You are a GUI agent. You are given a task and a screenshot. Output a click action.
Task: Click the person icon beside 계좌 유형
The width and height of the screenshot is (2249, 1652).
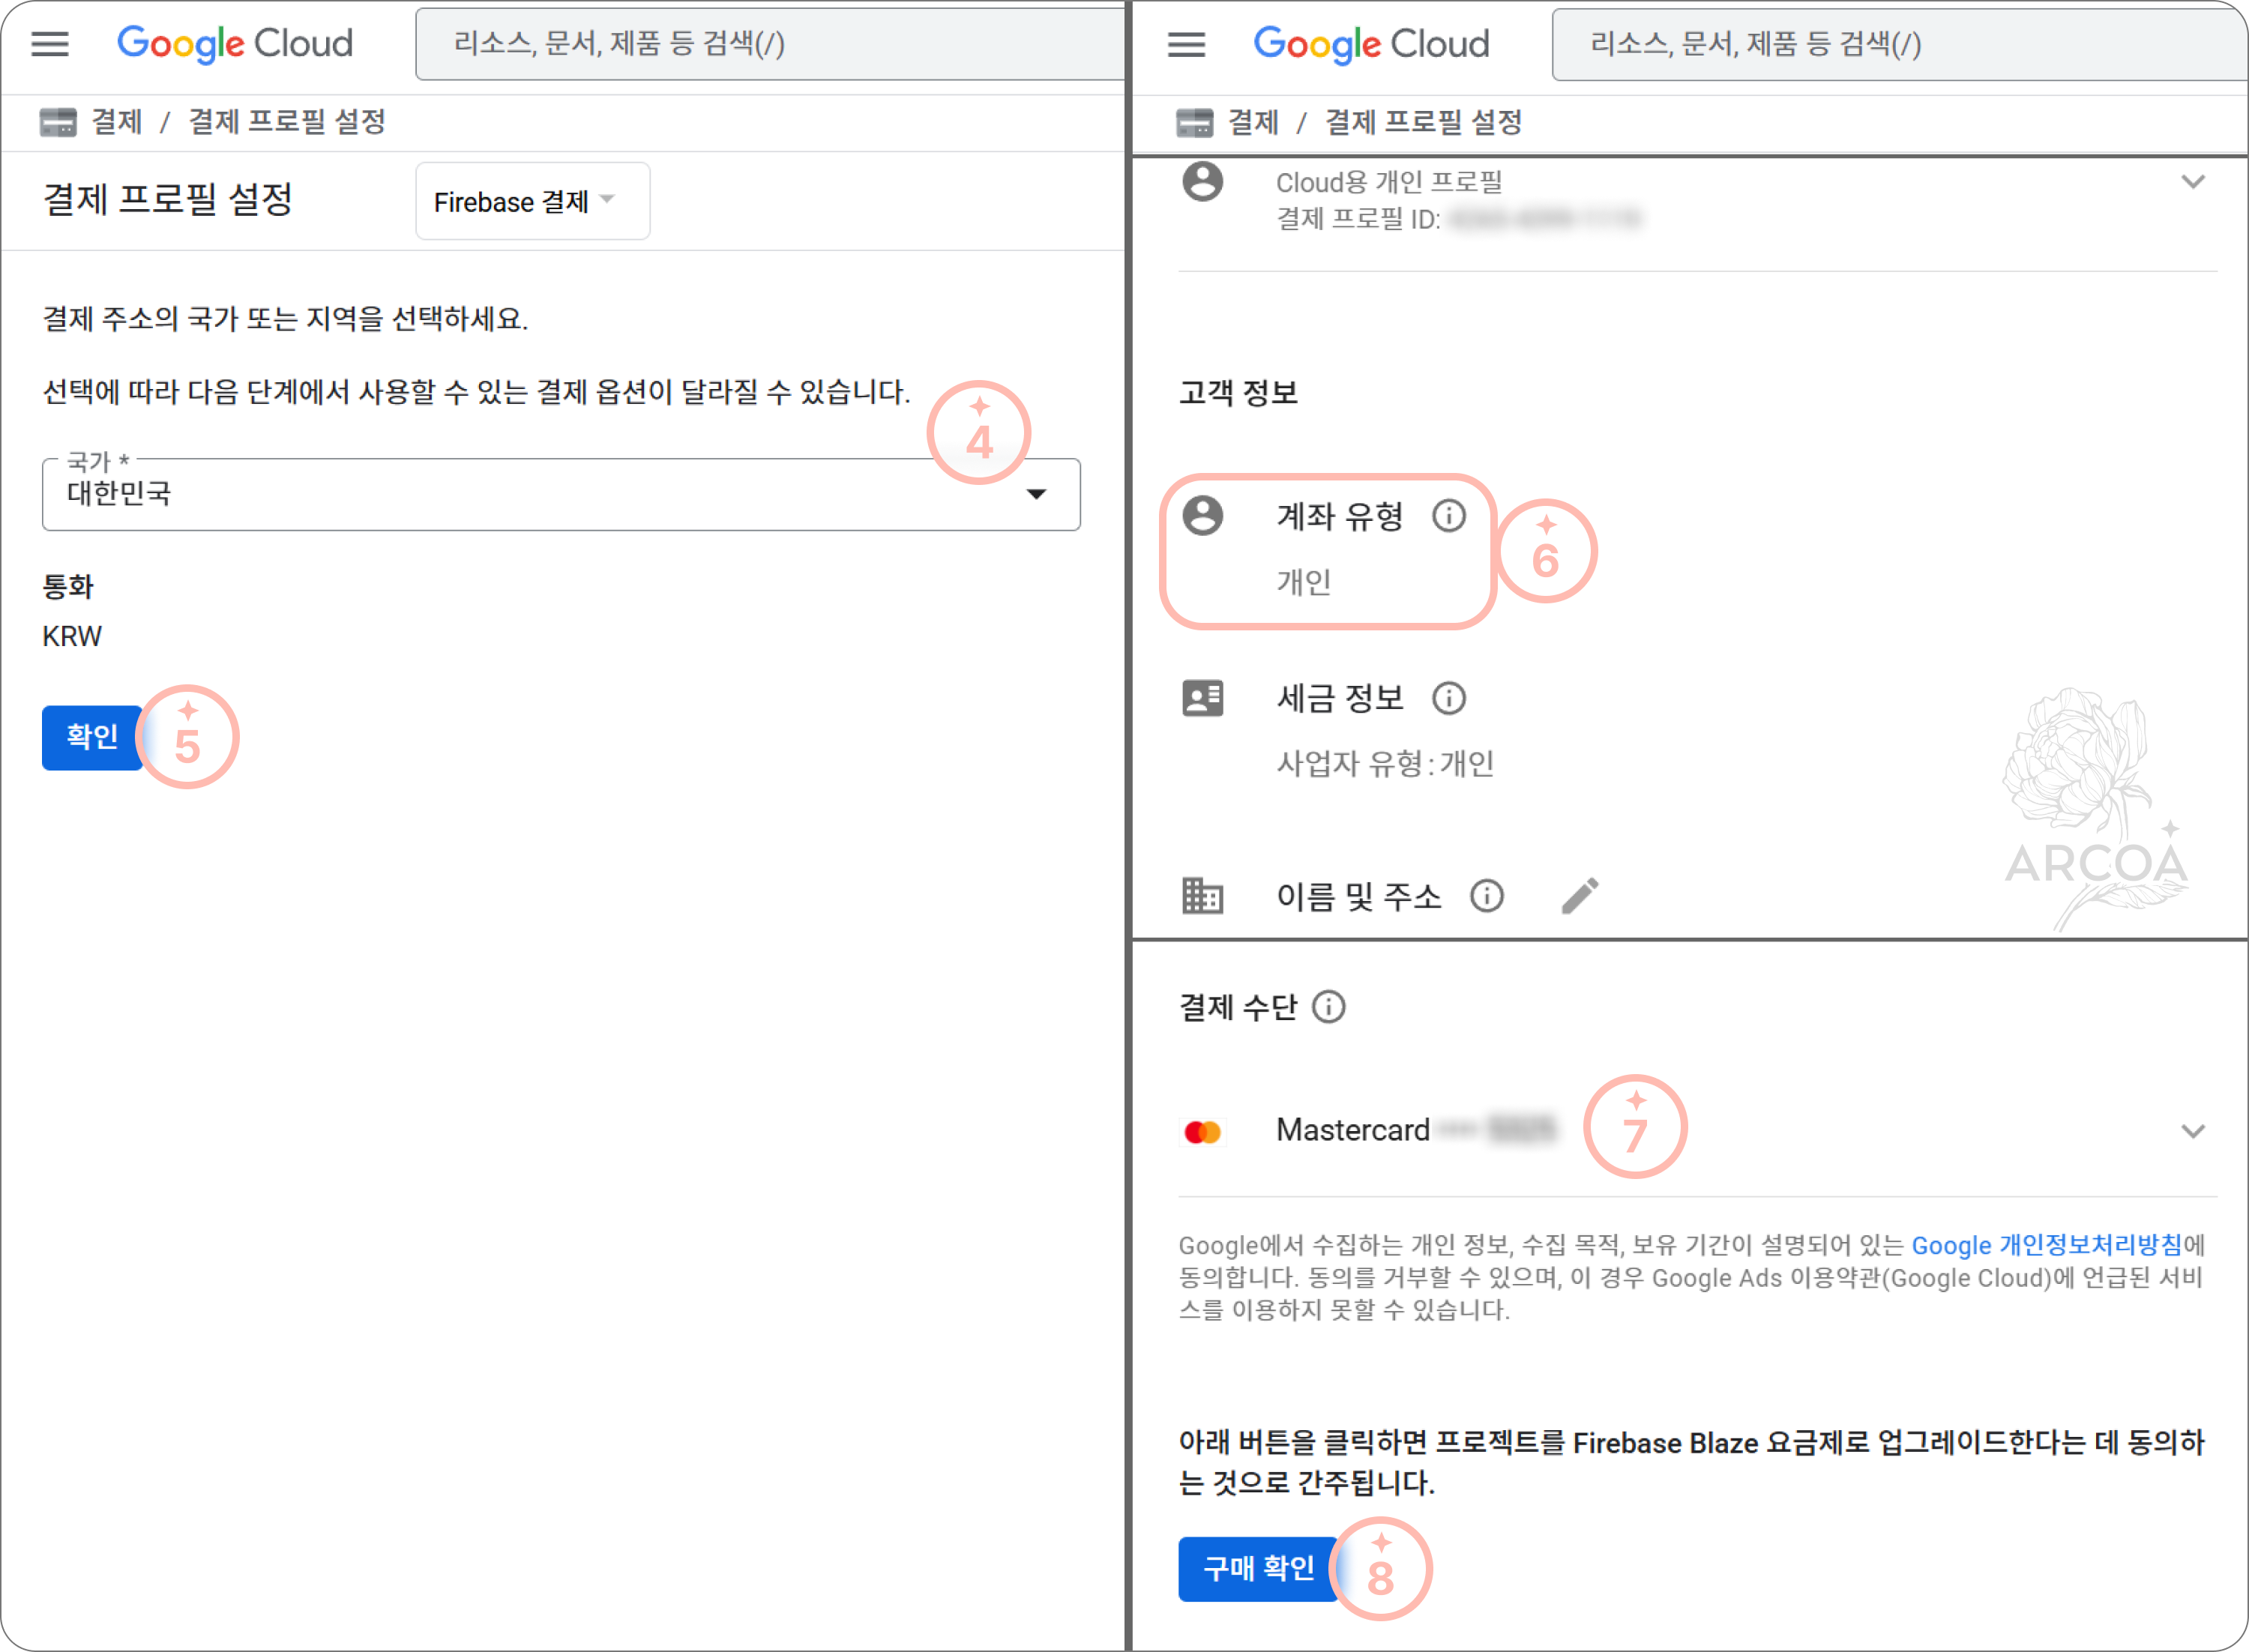pos(1205,516)
